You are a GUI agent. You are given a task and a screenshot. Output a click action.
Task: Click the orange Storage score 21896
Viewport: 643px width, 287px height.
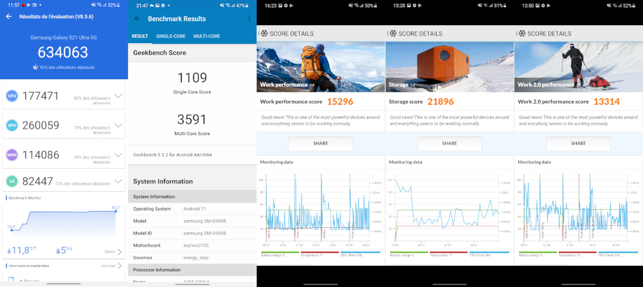tap(440, 102)
